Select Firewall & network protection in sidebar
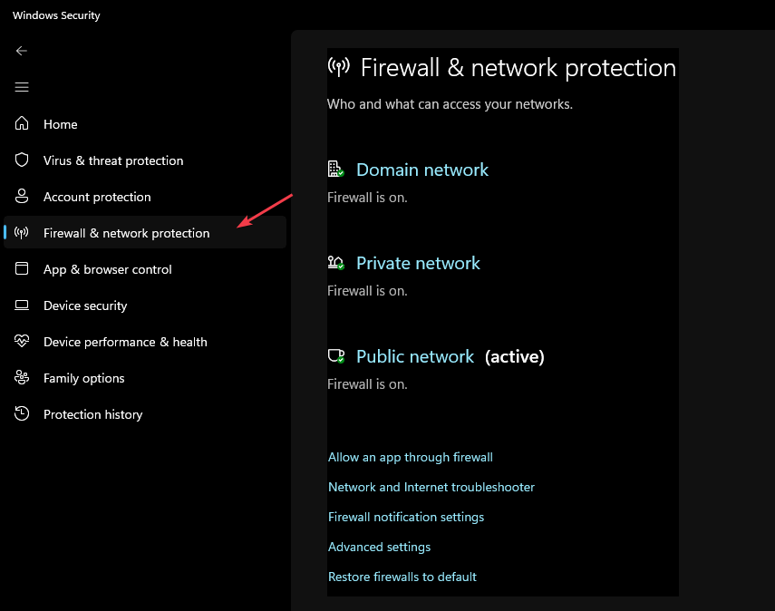Viewport: 775px width, 611px height. tap(145, 232)
